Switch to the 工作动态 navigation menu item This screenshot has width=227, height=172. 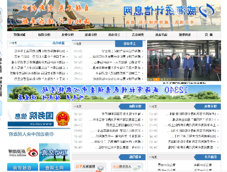pos(114,35)
